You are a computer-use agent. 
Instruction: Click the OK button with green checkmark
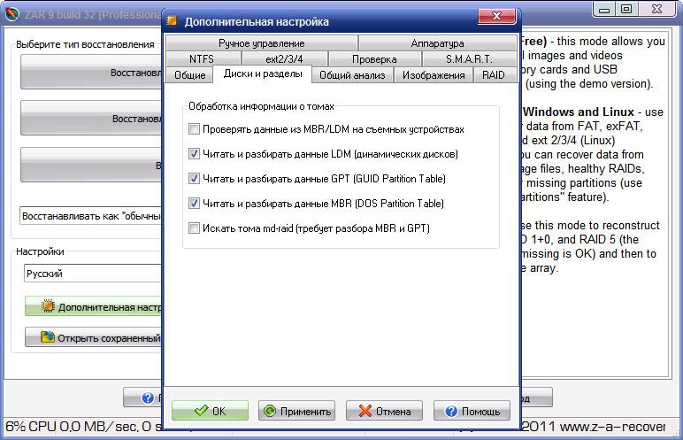click(x=210, y=411)
